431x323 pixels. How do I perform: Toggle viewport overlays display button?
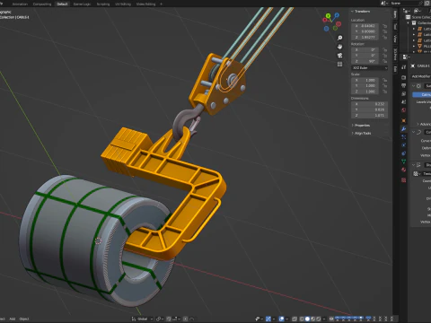pyautogui.click(x=281, y=319)
